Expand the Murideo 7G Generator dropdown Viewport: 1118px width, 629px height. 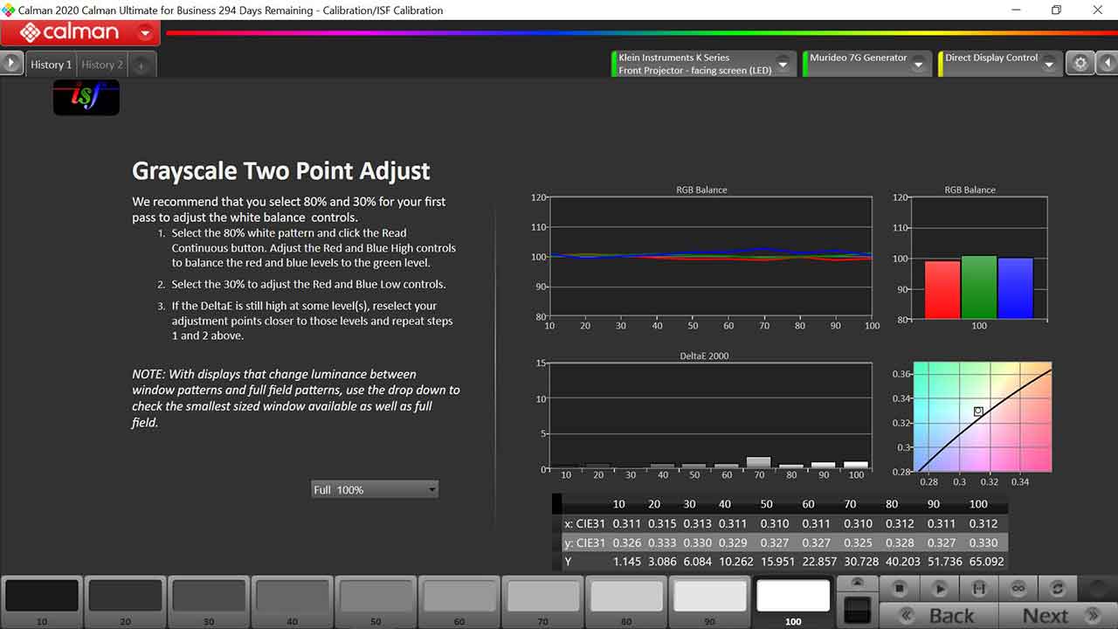tap(918, 65)
